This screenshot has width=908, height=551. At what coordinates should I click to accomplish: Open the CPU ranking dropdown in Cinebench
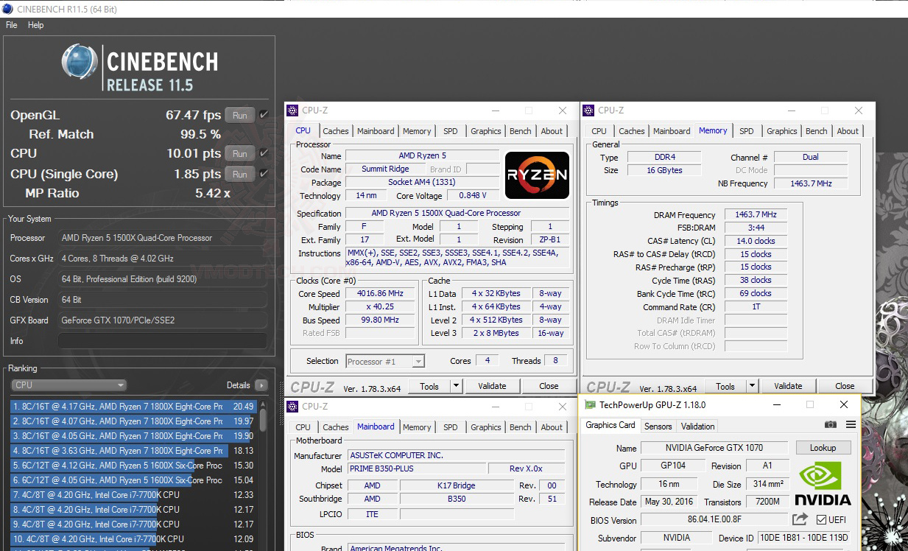[x=120, y=385]
